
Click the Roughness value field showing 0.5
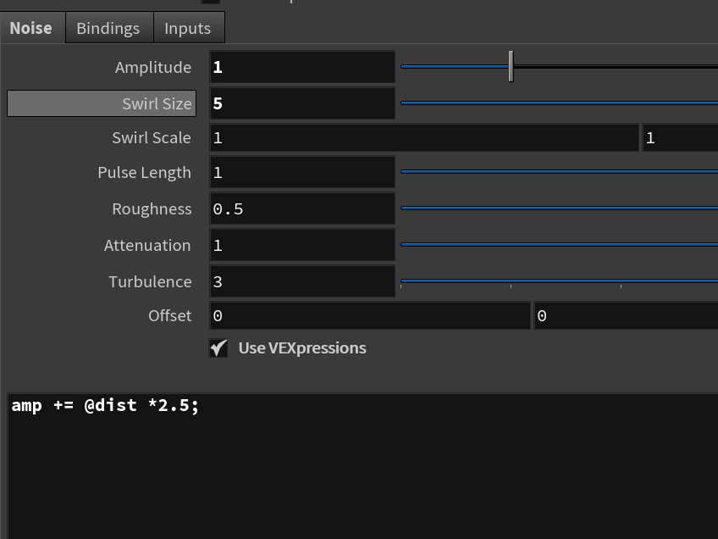tap(301, 208)
